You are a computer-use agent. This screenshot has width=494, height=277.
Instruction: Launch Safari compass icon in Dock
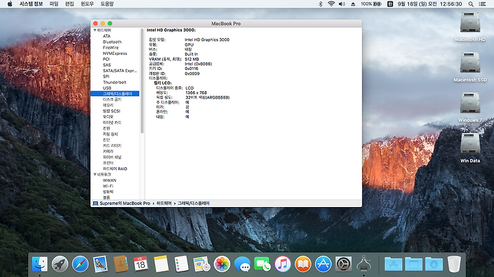pyautogui.click(x=80, y=264)
